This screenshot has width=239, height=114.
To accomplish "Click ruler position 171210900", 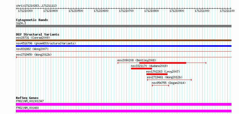I will tap(177, 11).
